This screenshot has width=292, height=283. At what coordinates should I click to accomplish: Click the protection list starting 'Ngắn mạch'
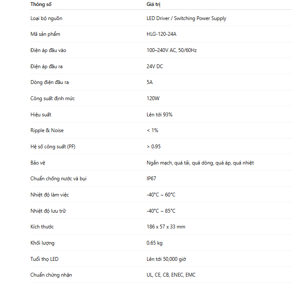coord(200,163)
